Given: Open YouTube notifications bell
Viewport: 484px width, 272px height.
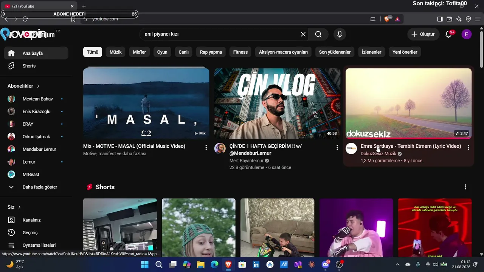Looking at the screenshot, I should coord(449,34).
